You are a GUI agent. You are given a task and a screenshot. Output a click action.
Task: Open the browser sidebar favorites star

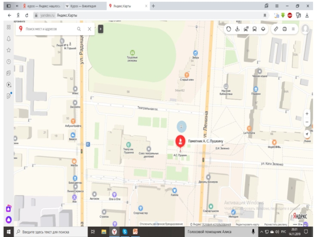pos(9,50)
